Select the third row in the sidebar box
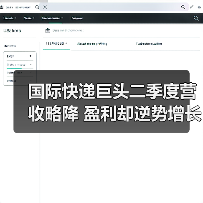The width and height of the screenshot is (203, 203). tap(20, 73)
